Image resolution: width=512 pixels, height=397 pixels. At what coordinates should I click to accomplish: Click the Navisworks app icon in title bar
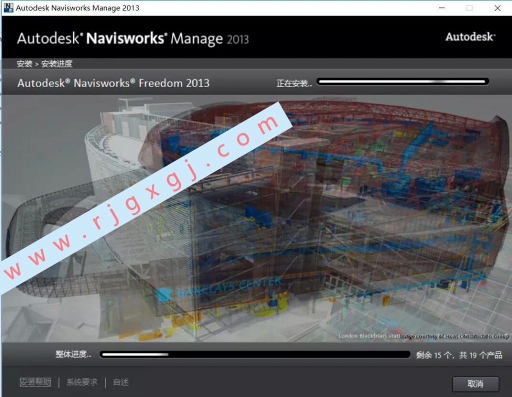[x=8, y=7]
